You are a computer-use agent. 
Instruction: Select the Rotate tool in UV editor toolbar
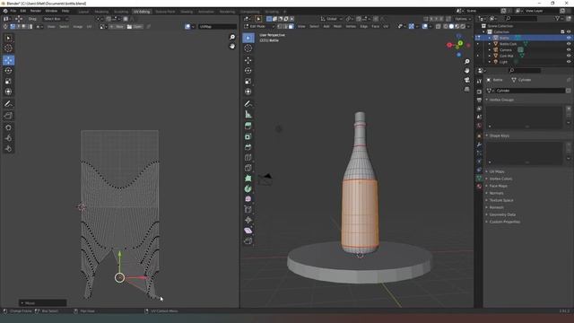8,71
